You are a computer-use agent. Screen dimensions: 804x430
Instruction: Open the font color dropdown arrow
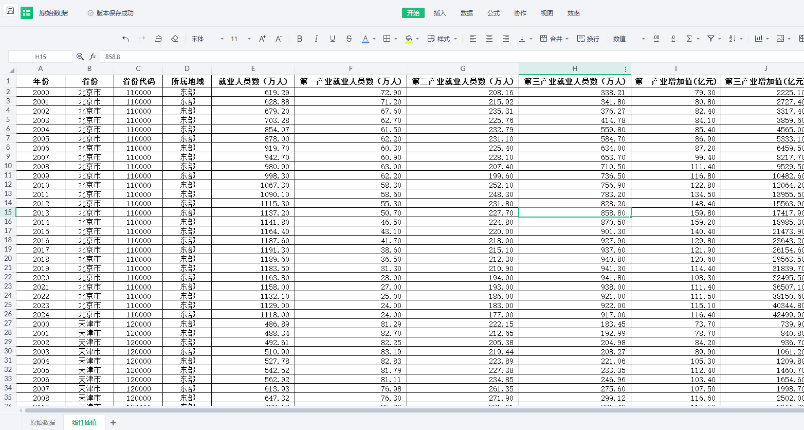click(374, 39)
